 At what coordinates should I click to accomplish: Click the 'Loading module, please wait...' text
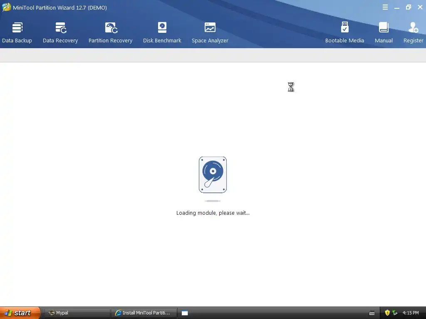(213, 213)
